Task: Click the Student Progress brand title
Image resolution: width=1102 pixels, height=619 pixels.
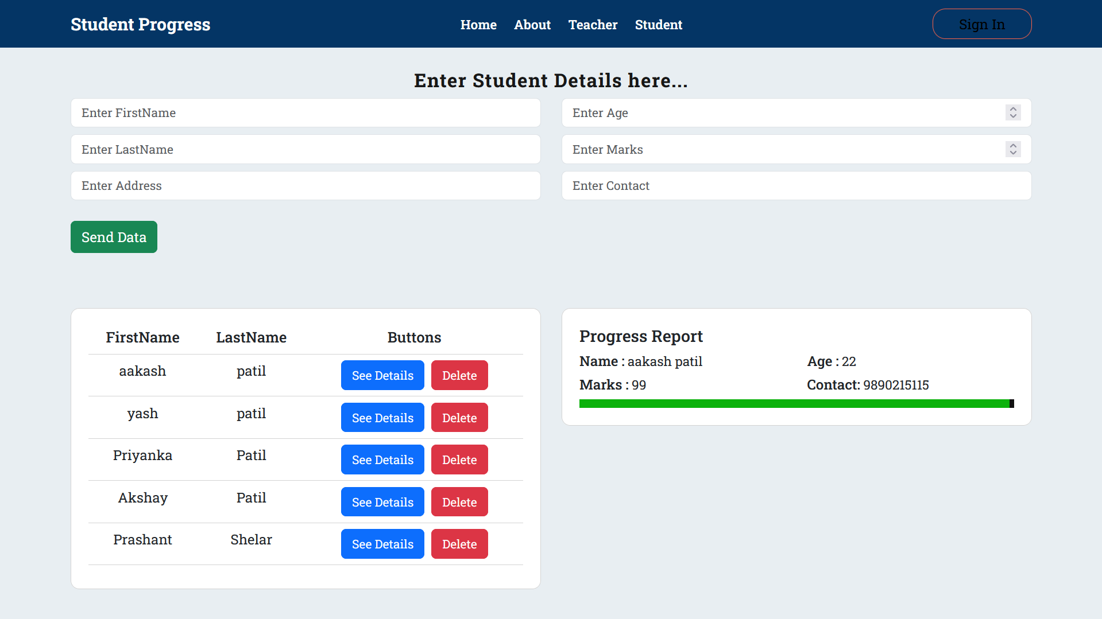Action: [141, 24]
